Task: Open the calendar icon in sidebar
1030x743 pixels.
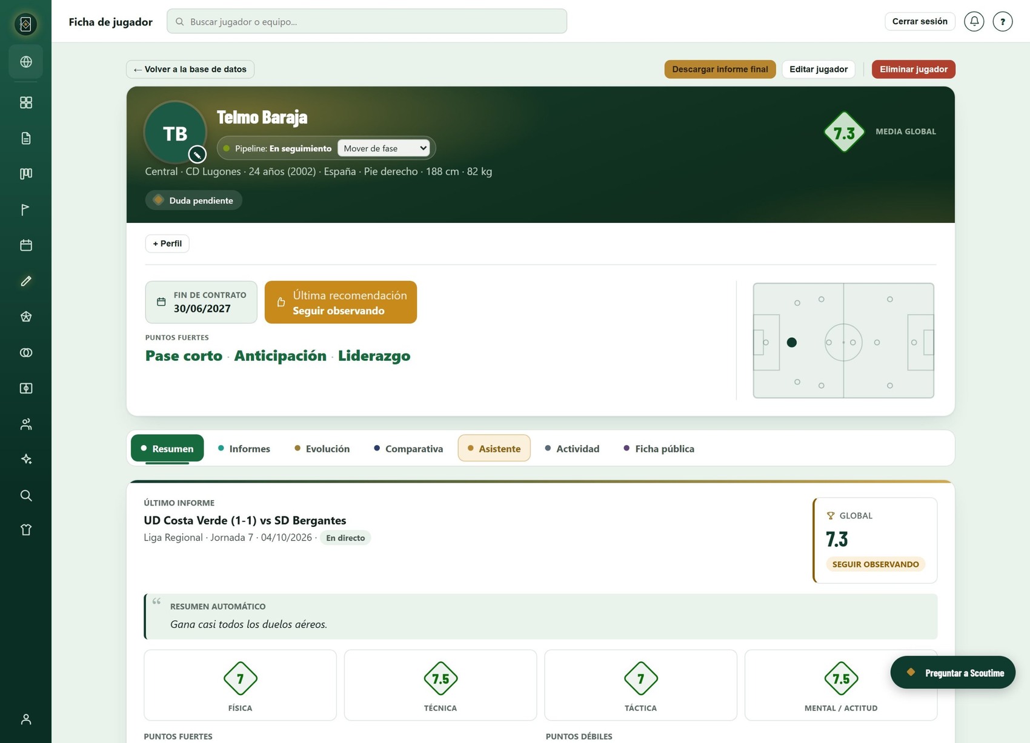Action: [x=25, y=245]
